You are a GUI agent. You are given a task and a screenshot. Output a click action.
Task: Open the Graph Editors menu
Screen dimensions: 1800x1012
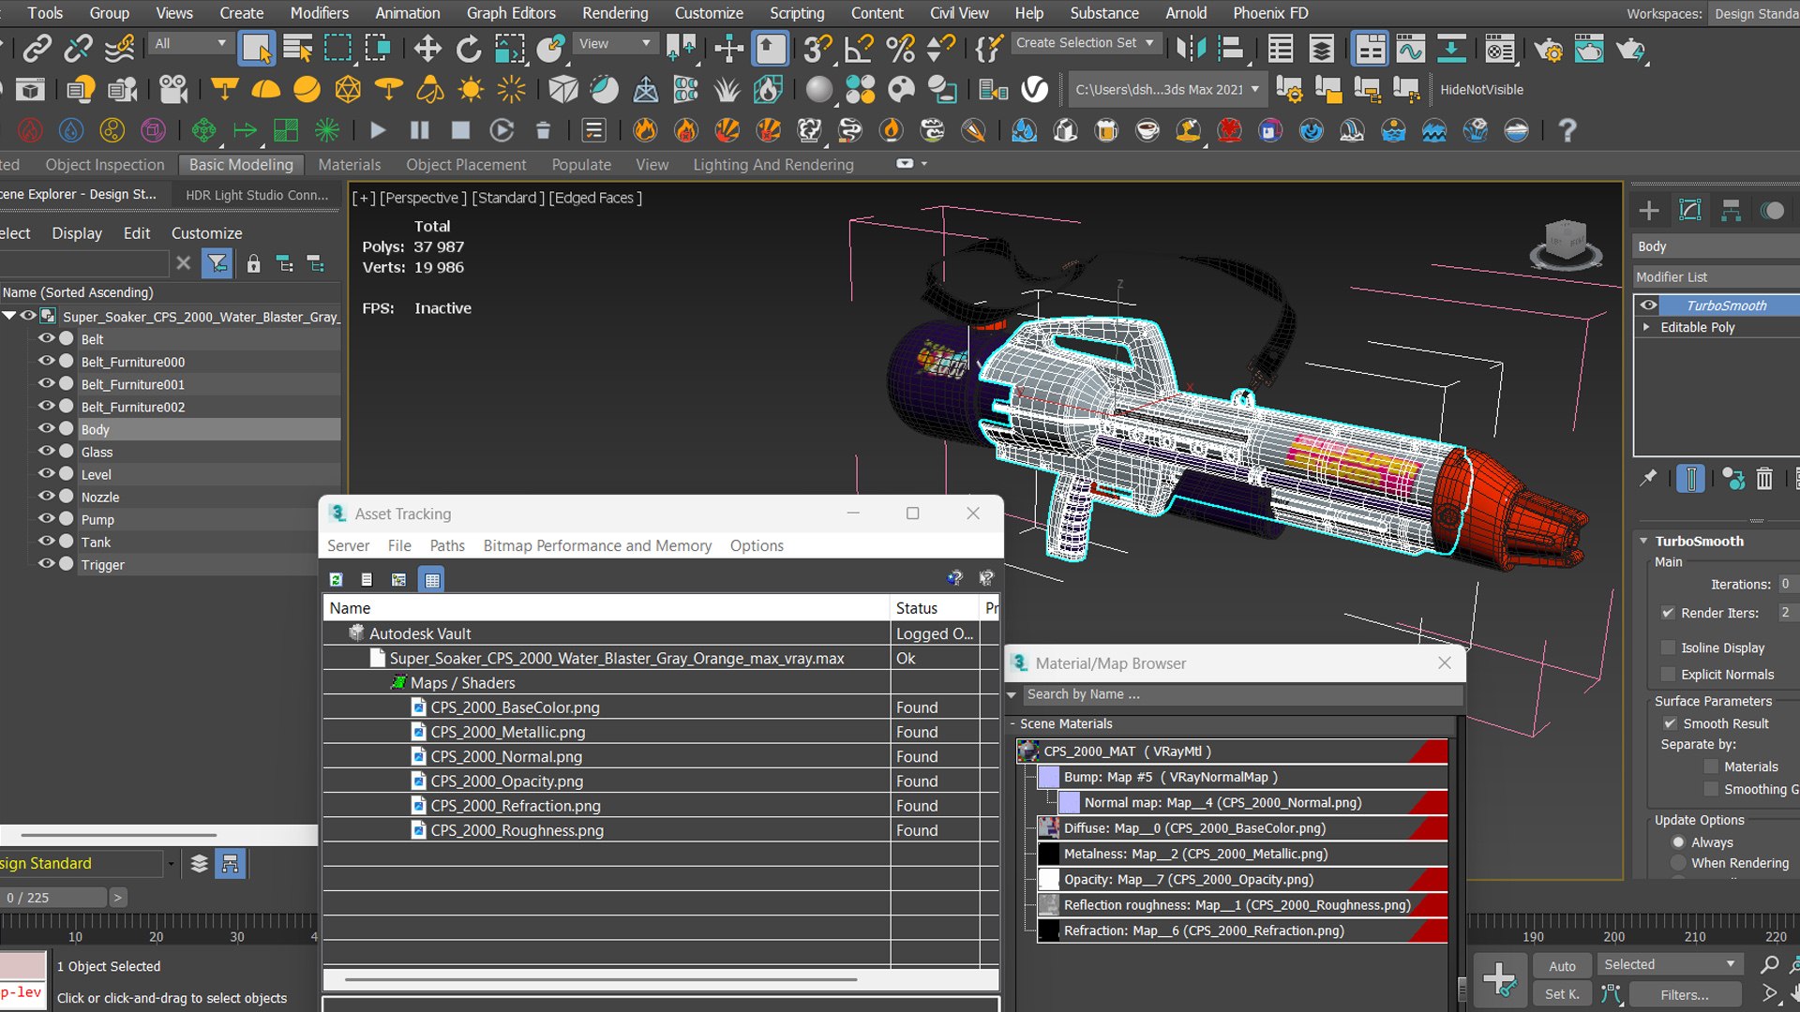tap(511, 13)
